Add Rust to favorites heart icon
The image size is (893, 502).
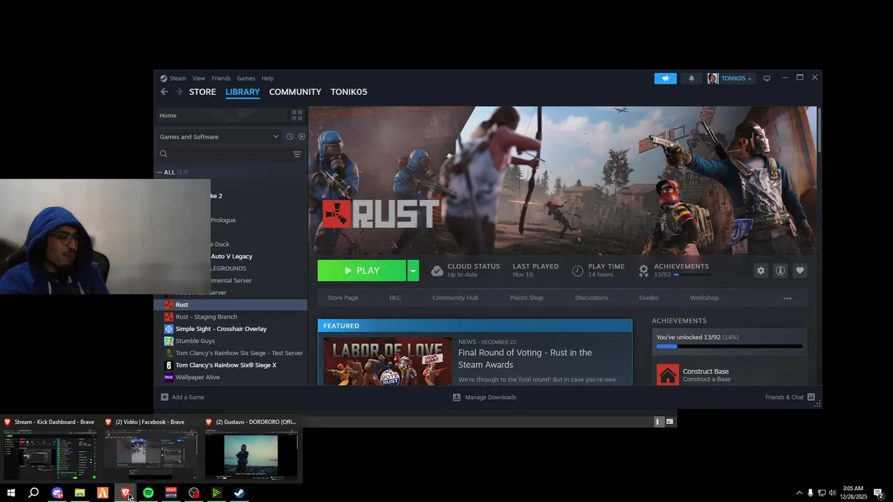tap(800, 271)
